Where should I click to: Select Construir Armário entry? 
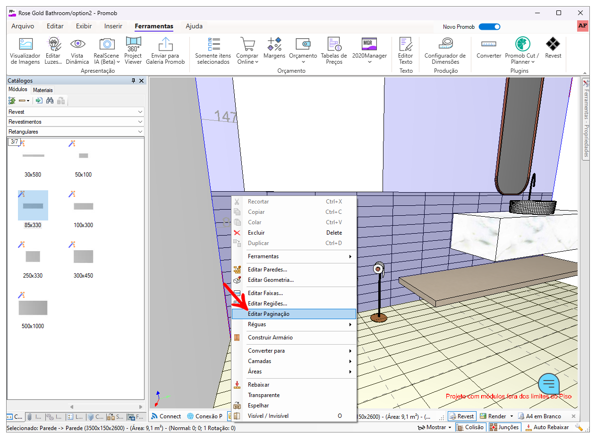293,338
